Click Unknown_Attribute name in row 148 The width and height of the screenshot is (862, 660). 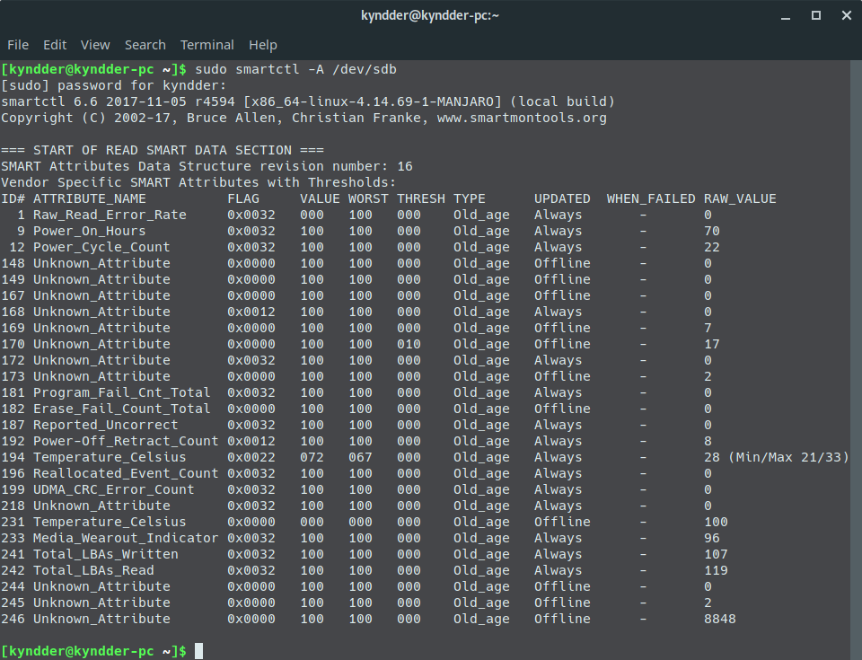(x=101, y=263)
